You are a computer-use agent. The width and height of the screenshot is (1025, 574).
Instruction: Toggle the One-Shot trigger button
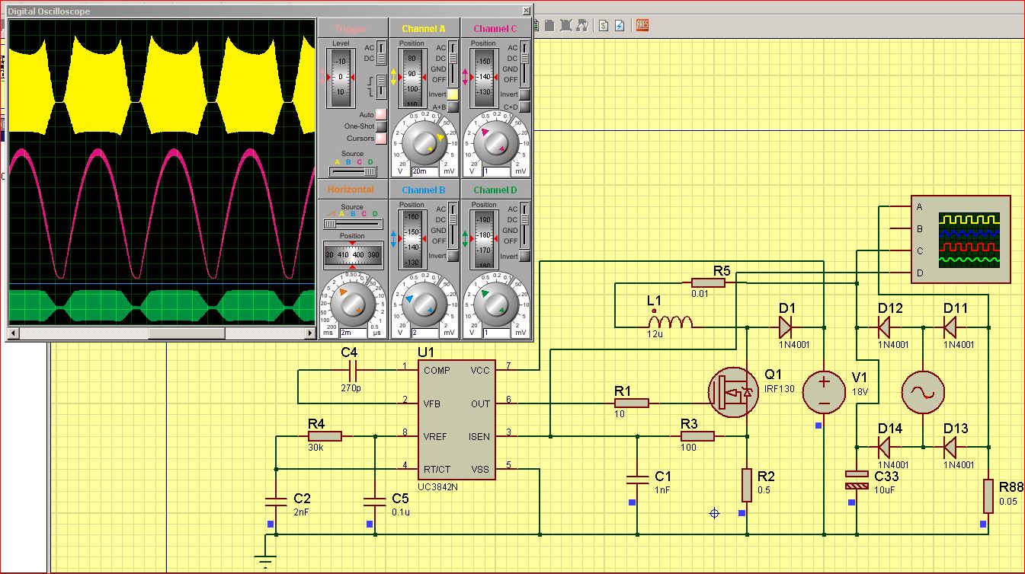tap(381, 126)
